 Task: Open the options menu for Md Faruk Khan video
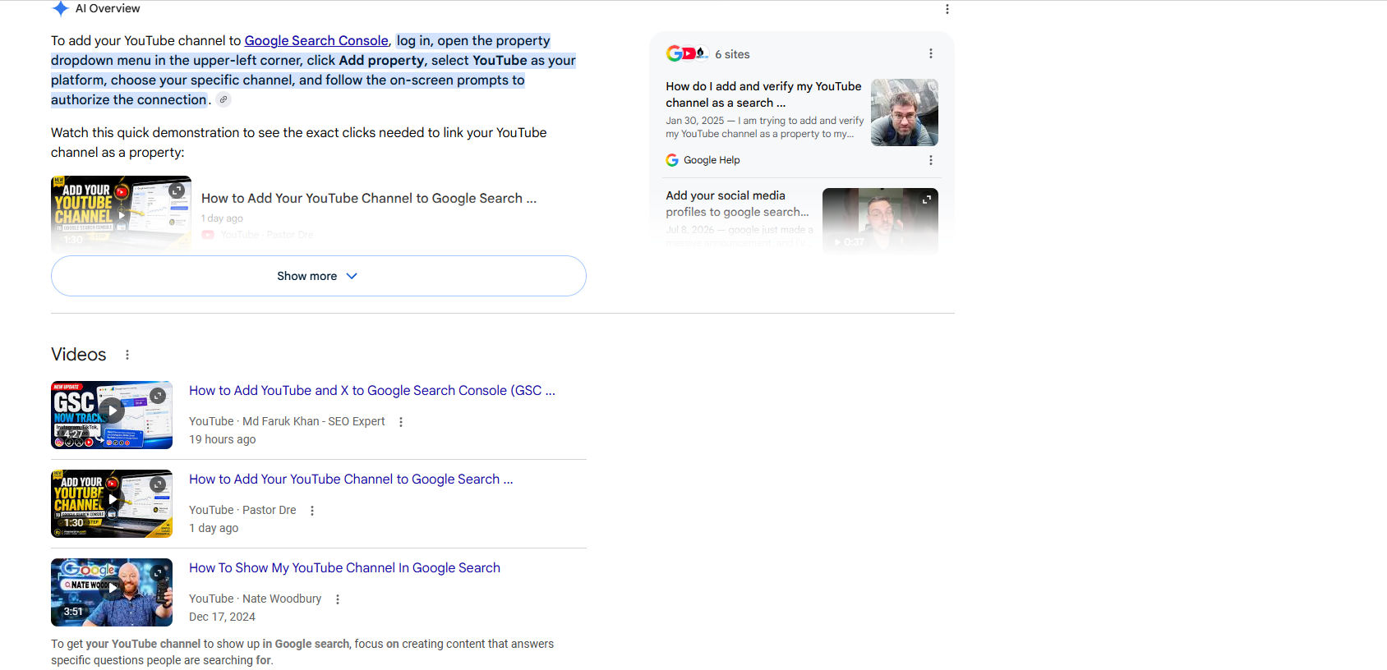[401, 422]
